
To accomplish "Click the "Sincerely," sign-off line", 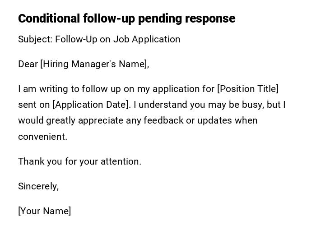I will [38, 186].
